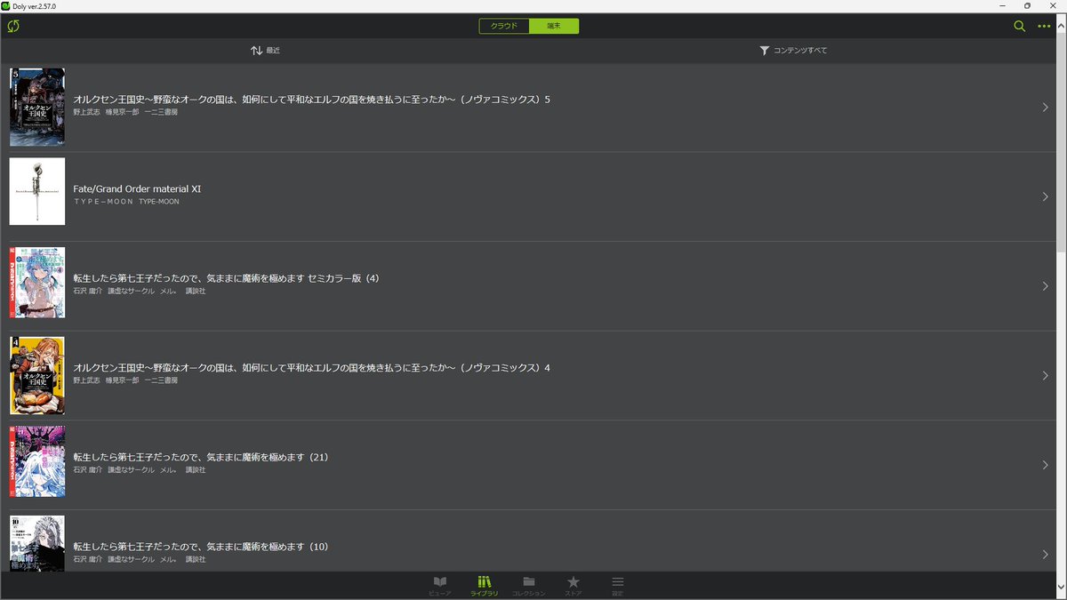Open cover of 第七王子 (10)
Image resolution: width=1067 pixels, height=600 pixels.
(37, 543)
